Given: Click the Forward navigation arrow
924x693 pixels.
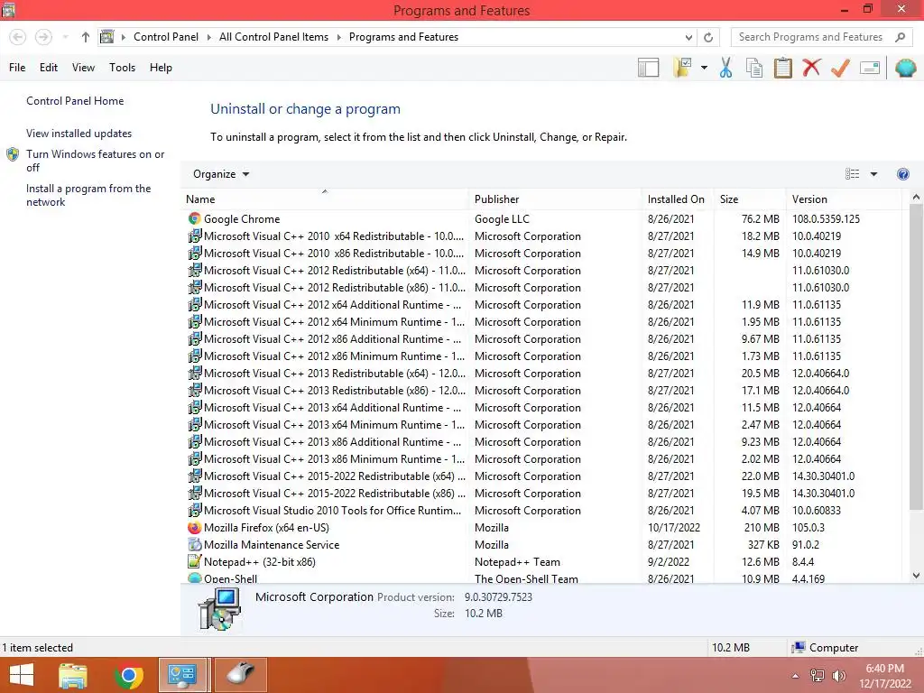Looking at the screenshot, I should tap(43, 37).
